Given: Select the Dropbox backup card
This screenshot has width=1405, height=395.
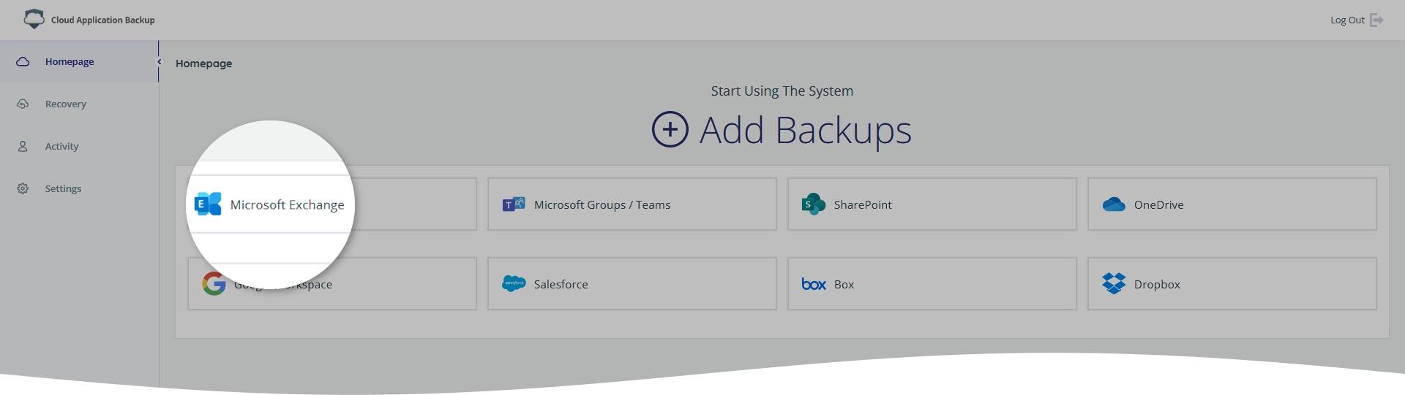Looking at the screenshot, I should (x=1232, y=283).
